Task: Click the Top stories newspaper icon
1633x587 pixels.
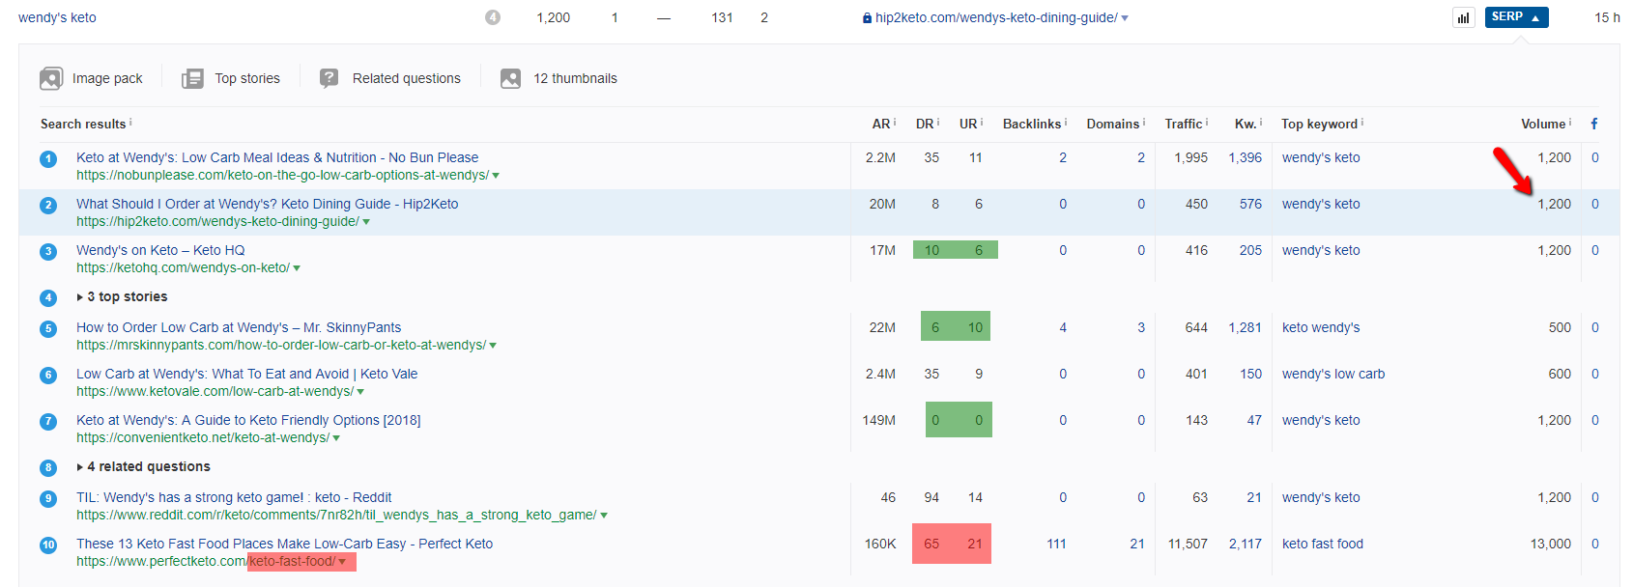Action: click(x=192, y=78)
